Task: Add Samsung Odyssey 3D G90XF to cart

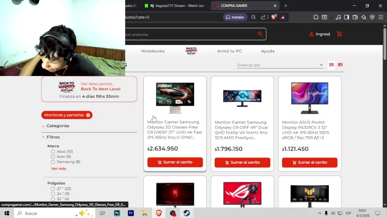Action: pos(175,162)
